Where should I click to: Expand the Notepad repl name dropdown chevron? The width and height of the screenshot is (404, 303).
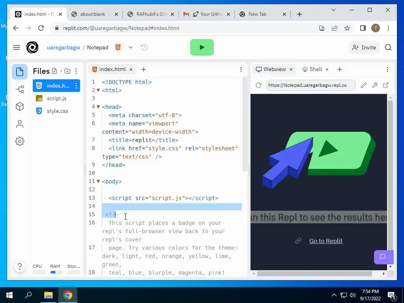tap(131, 47)
